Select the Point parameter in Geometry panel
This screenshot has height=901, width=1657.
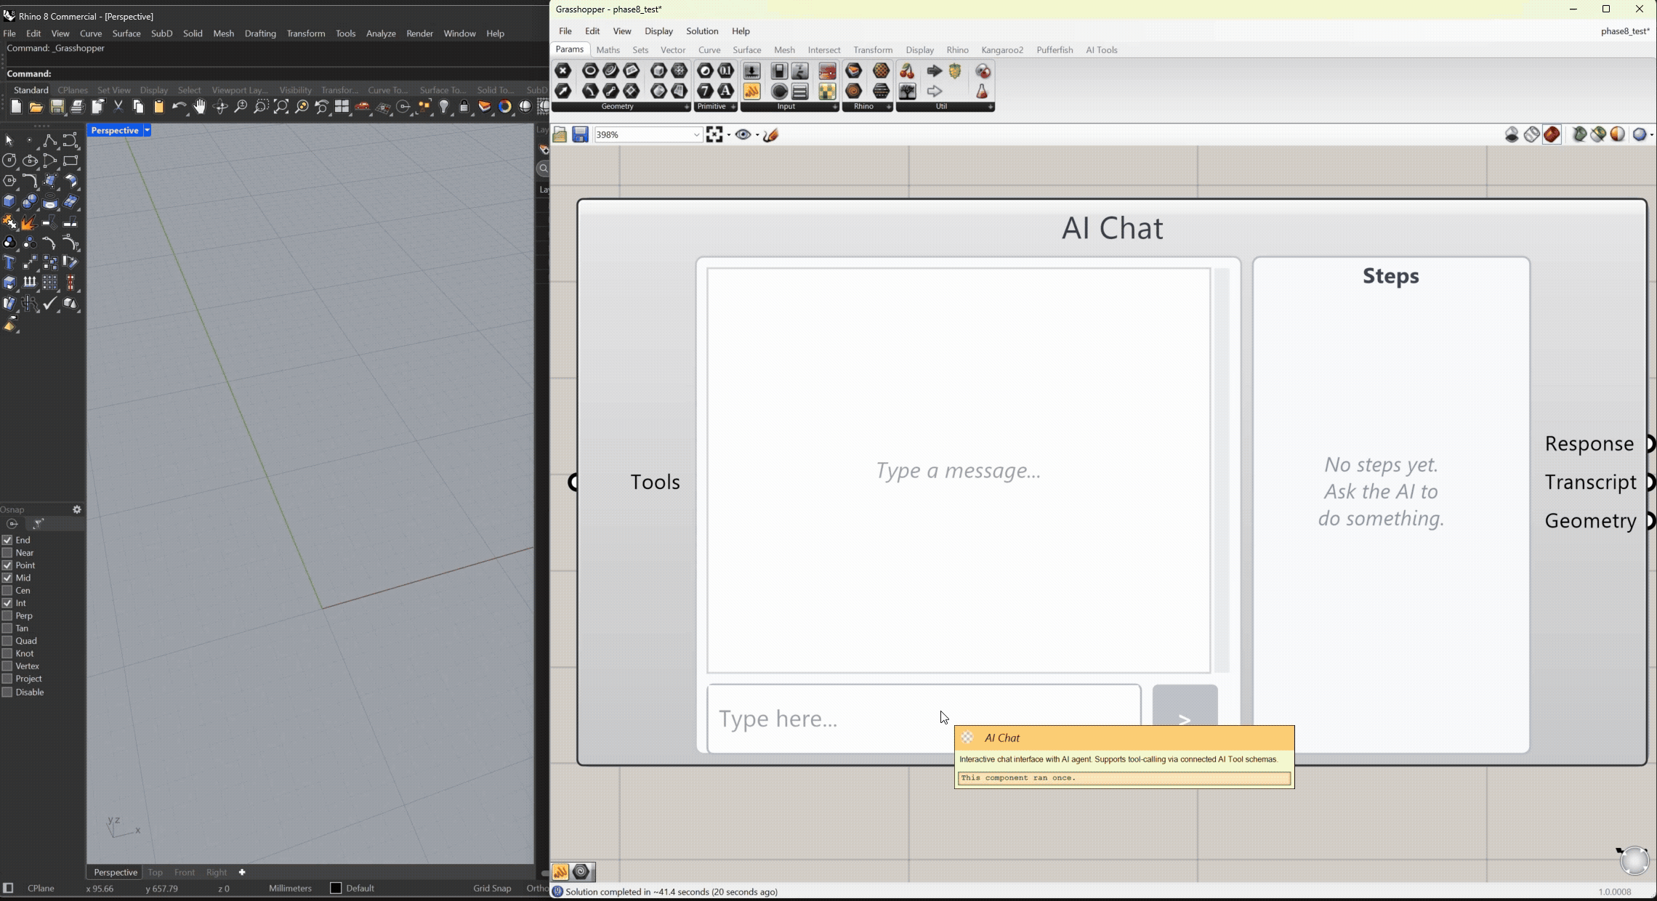[x=563, y=70]
